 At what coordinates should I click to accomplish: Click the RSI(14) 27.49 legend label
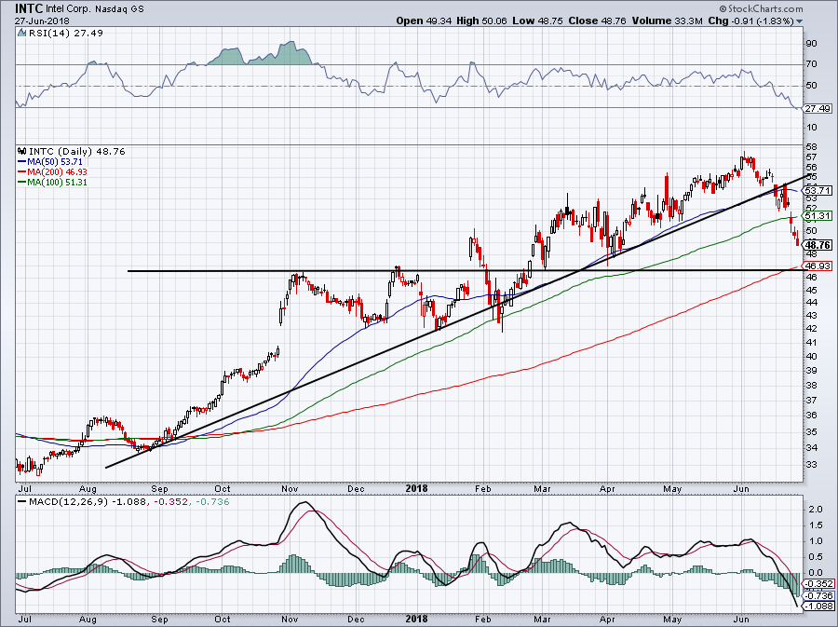coord(65,33)
